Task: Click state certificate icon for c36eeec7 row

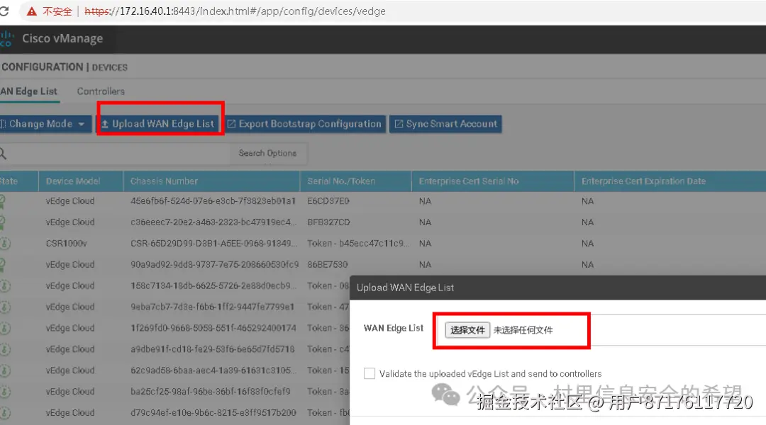Action: pyautogui.click(x=2, y=222)
